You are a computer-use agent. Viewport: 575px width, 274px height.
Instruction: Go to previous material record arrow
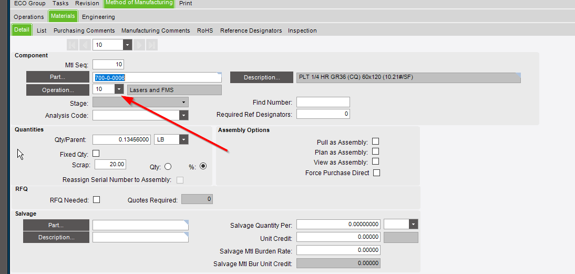tap(85, 45)
